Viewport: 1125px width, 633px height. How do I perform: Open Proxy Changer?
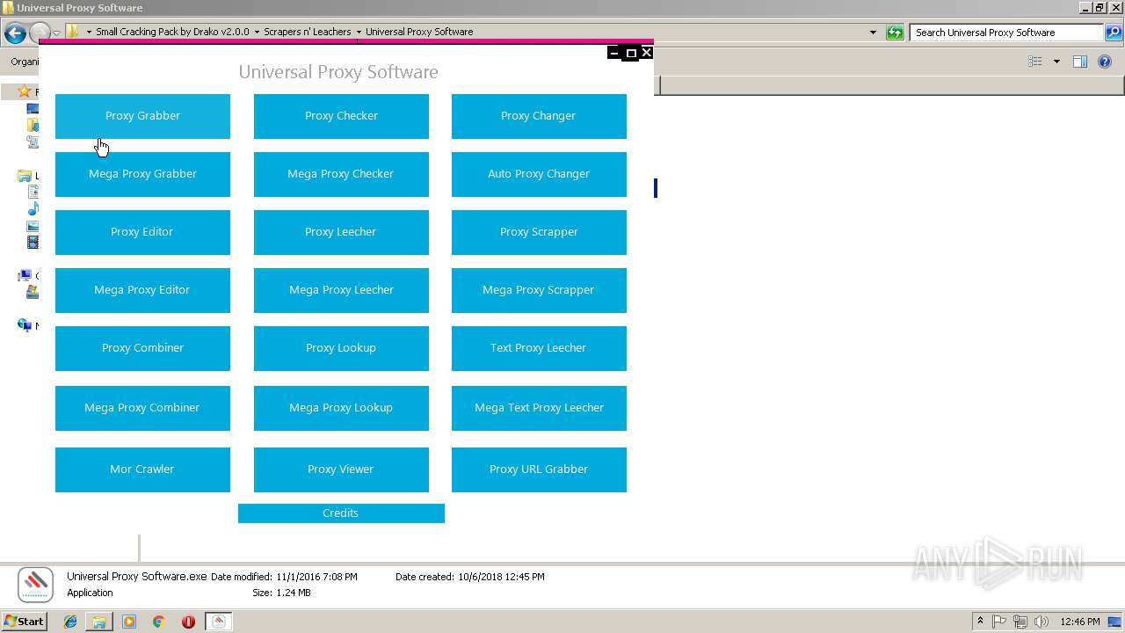point(539,116)
